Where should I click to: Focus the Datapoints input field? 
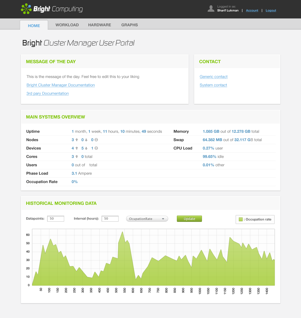[56, 219]
